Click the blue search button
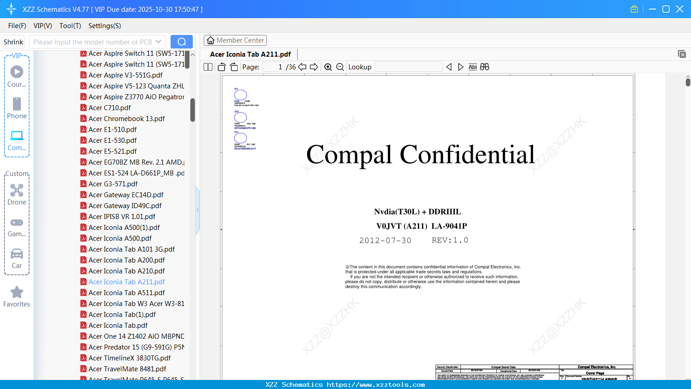 (181, 42)
